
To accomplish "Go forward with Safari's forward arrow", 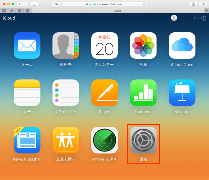I will tap(25, 4).
